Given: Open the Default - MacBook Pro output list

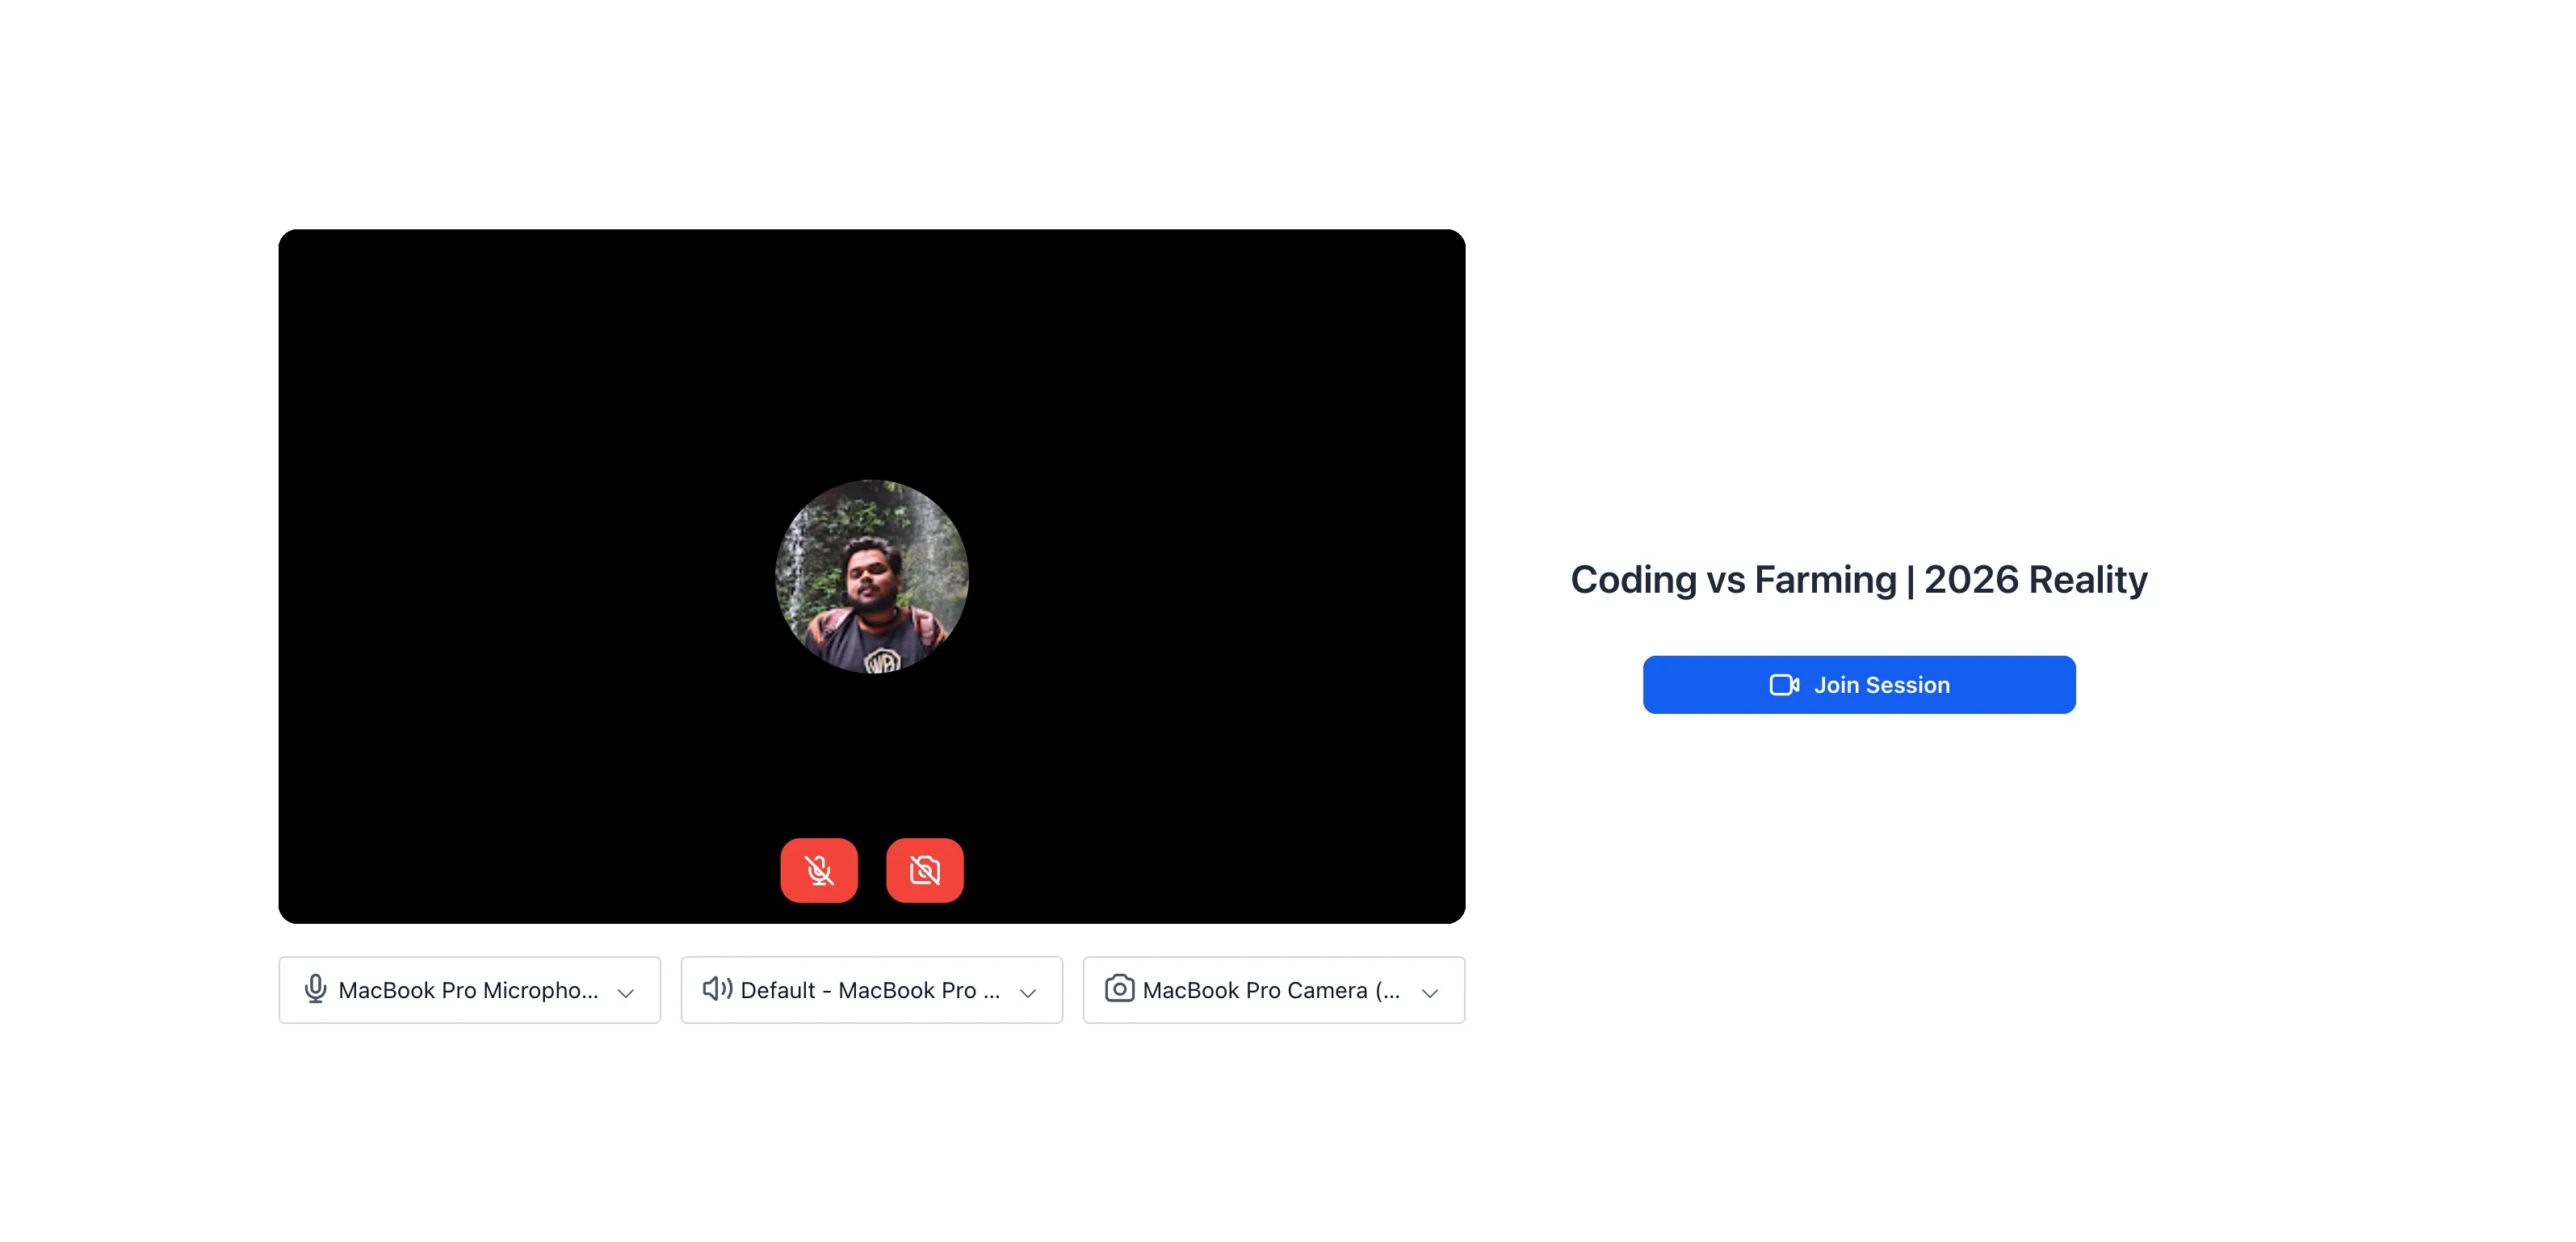Looking at the screenshot, I should 872,990.
